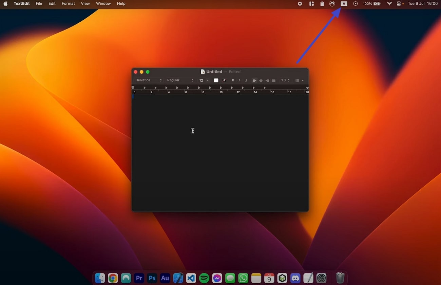Open the Regular typeface style dropdown

180,80
